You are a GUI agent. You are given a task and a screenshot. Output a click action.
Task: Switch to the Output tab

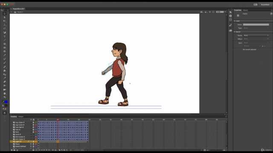(x=21, y=116)
